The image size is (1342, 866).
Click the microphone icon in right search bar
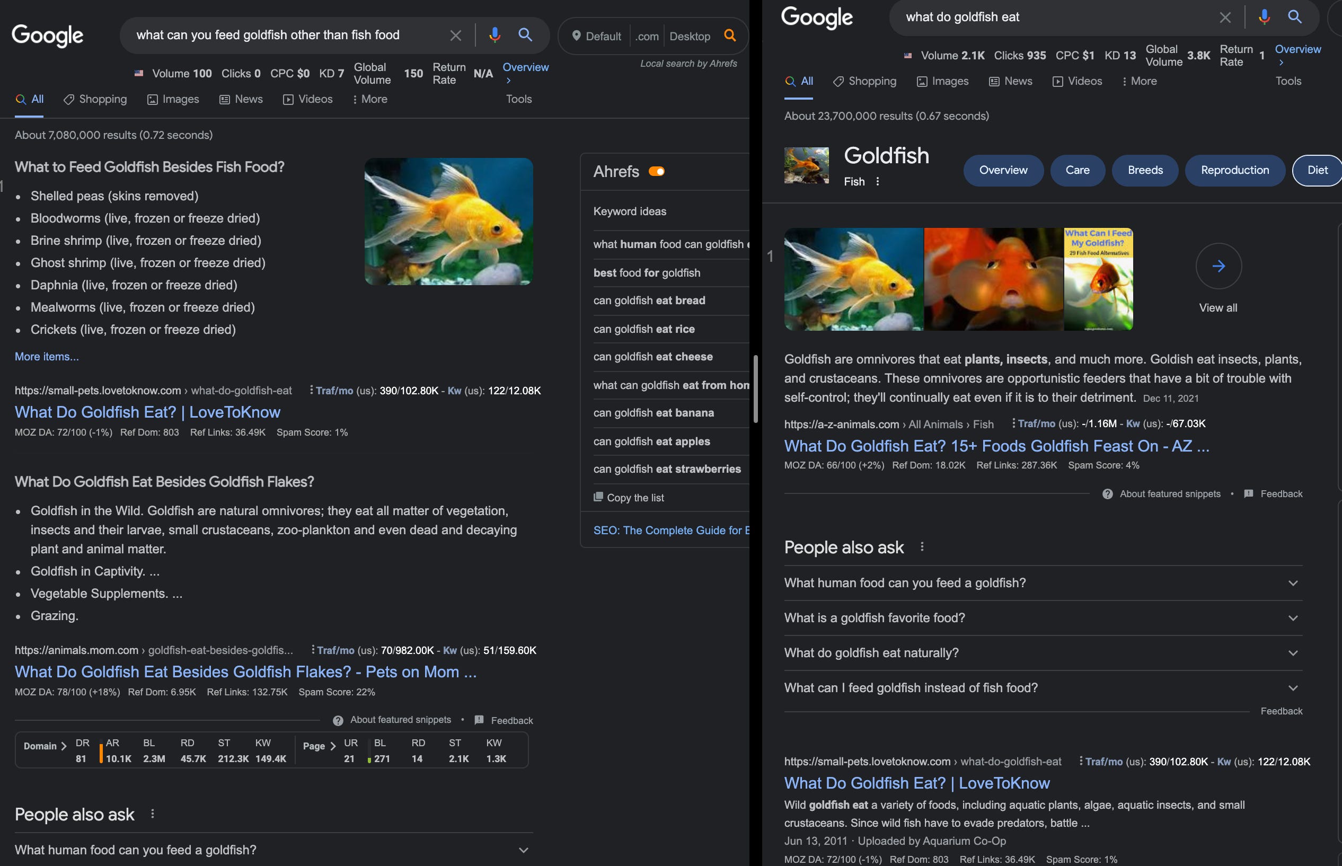[1264, 17]
